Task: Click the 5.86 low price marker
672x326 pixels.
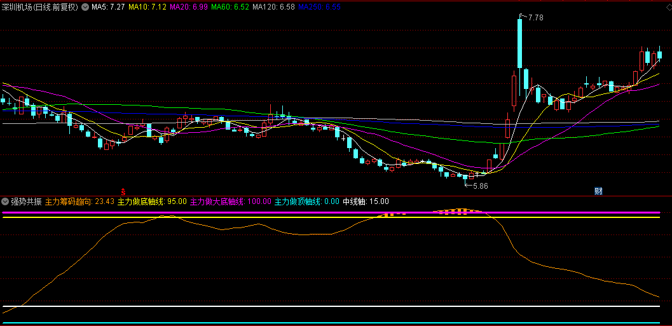Action: (x=480, y=186)
